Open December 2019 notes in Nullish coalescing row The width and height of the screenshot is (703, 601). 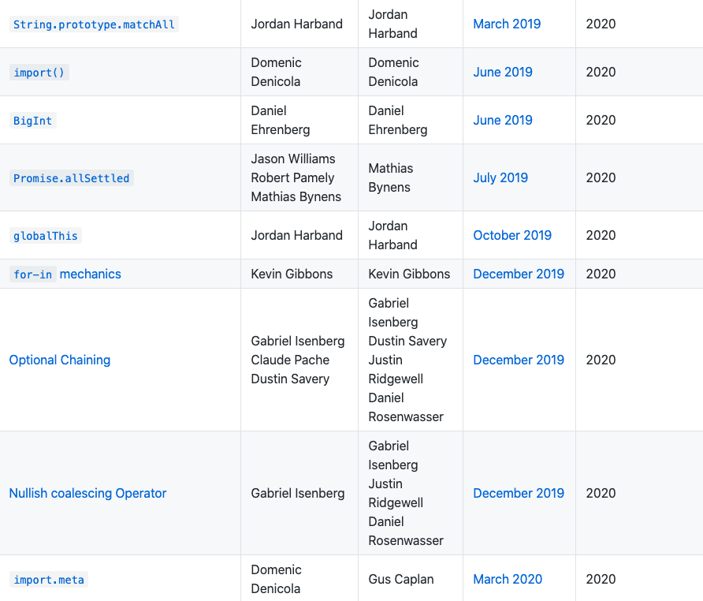click(x=519, y=493)
